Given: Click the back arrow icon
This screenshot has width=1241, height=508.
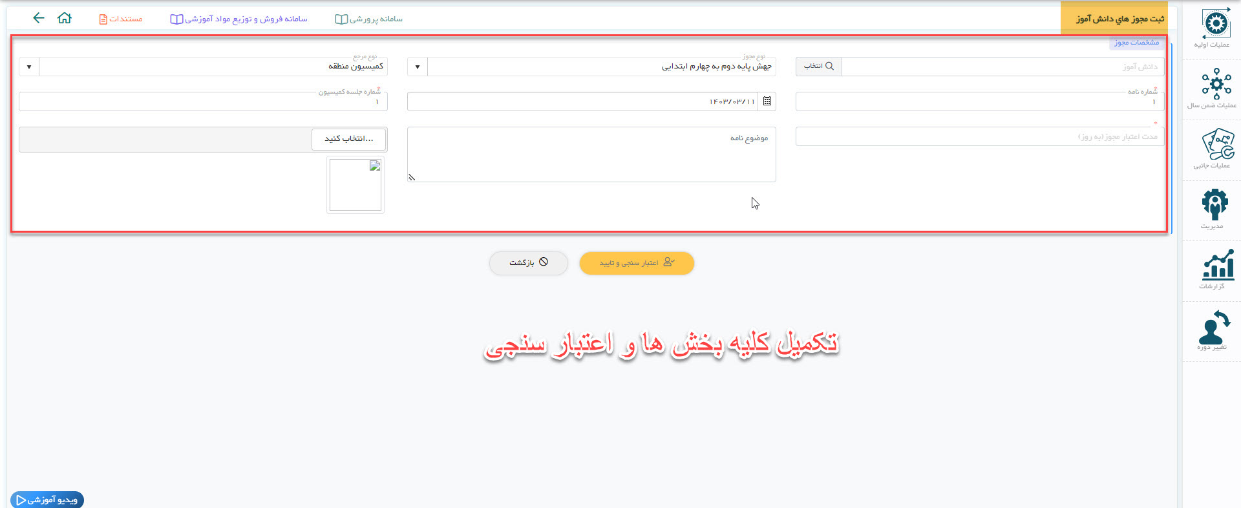Looking at the screenshot, I should [39, 18].
